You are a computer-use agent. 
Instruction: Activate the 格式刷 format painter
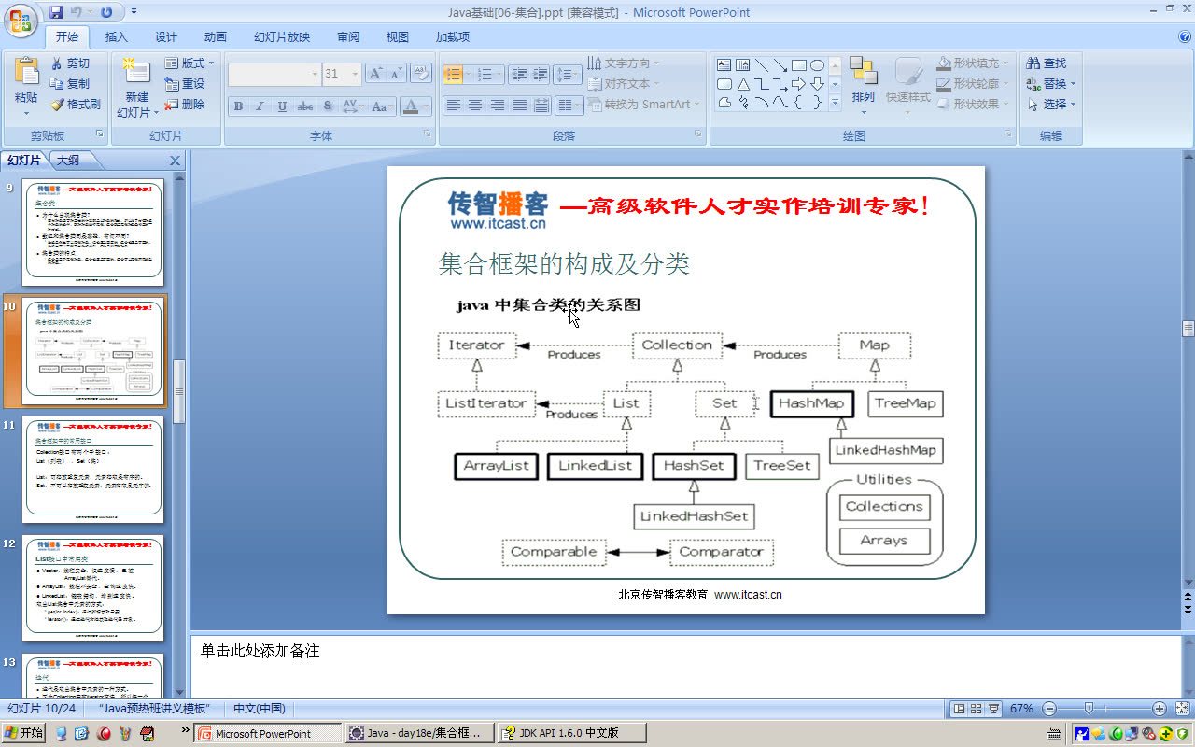[x=75, y=104]
